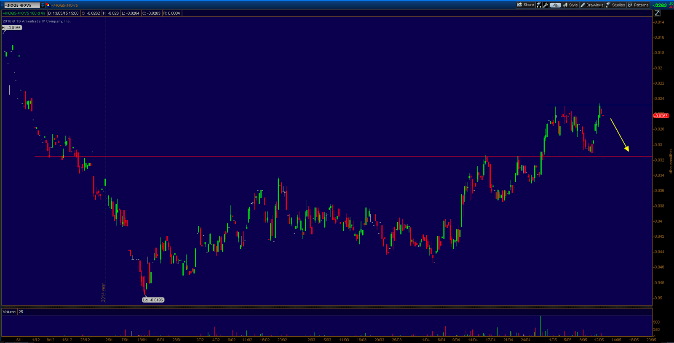Open the Studies menu
Image resolution: width=674 pixels, height=343 pixels.
[x=615, y=5]
